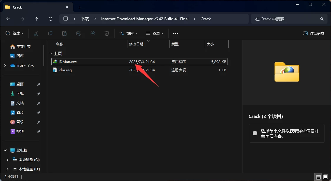Rename IDMan.exe with the rename icon
Image resolution: width=331 pixels, height=181 pixels.
(79, 33)
